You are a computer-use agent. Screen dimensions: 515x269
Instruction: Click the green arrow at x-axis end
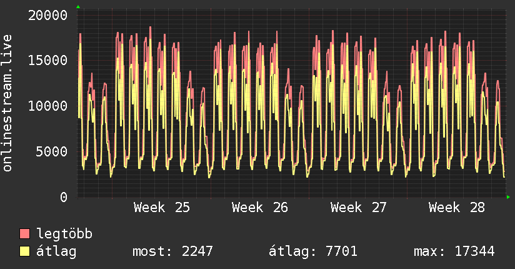coord(508,197)
